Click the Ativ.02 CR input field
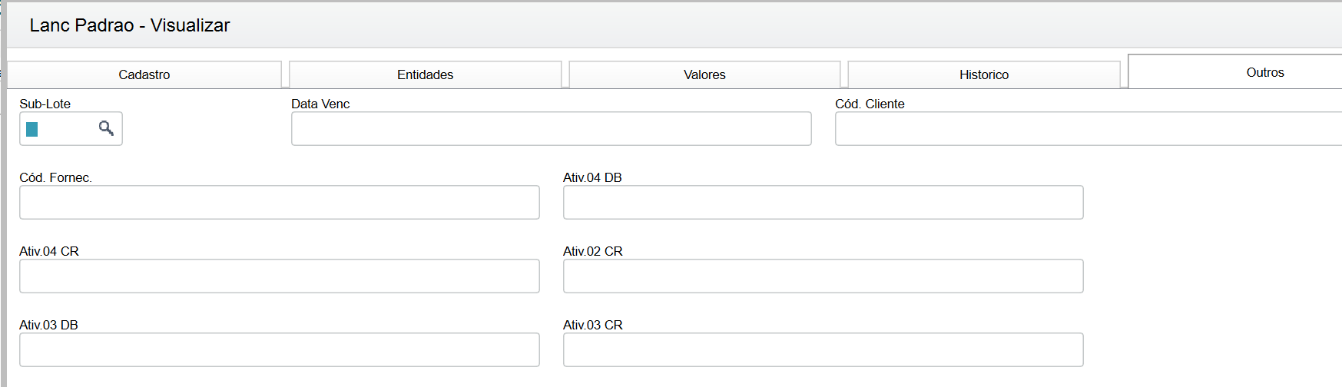This screenshot has width=1342, height=387. pyautogui.click(x=823, y=276)
